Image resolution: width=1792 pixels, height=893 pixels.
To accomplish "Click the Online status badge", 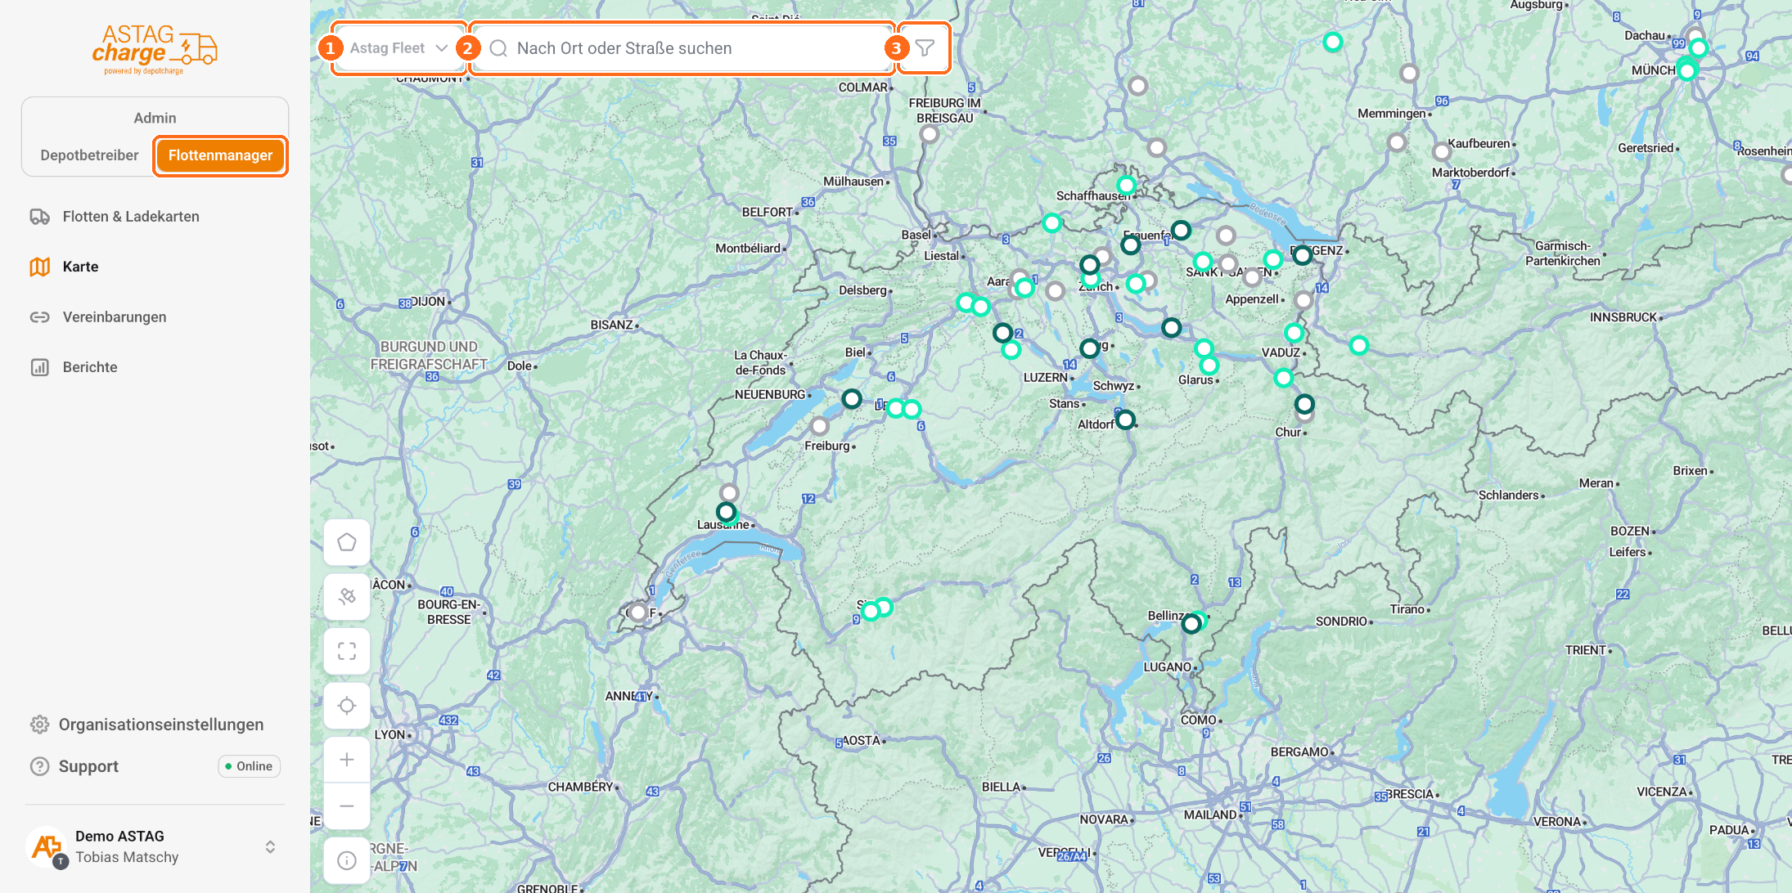I will (250, 766).
